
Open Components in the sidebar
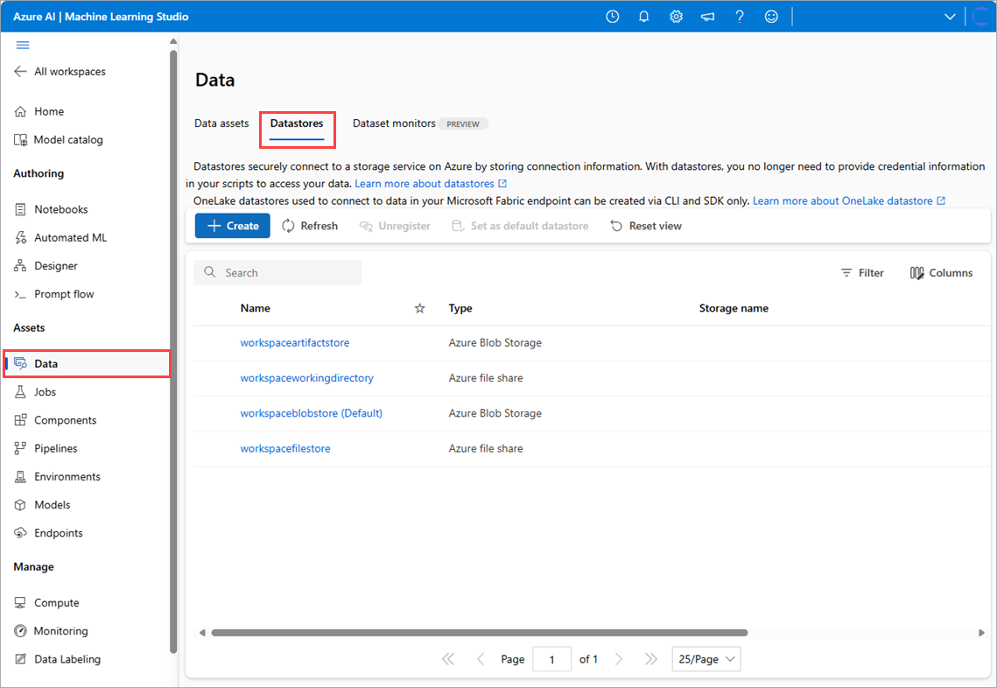[55, 419]
